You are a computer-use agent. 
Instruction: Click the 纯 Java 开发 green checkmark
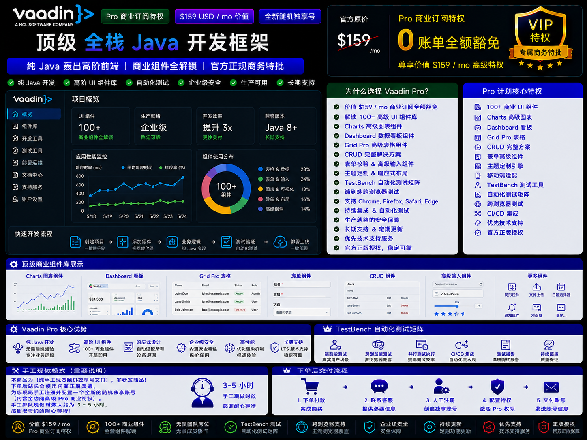tap(11, 83)
